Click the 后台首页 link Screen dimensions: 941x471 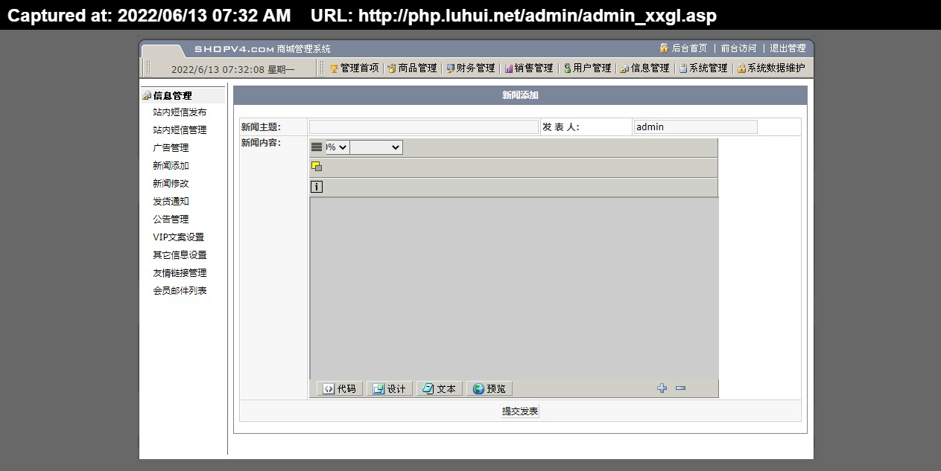click(690, 48)
